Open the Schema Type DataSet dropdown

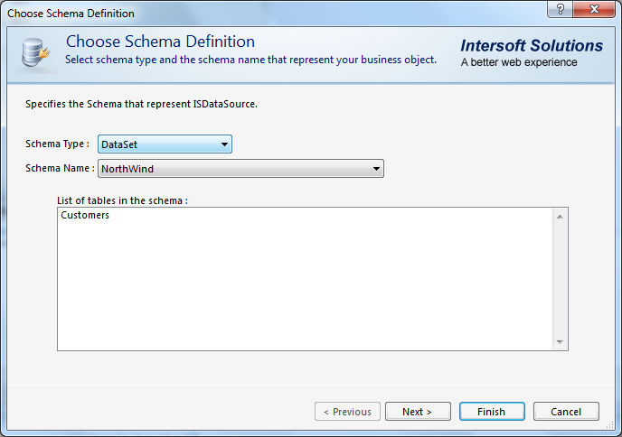(165, 144)
